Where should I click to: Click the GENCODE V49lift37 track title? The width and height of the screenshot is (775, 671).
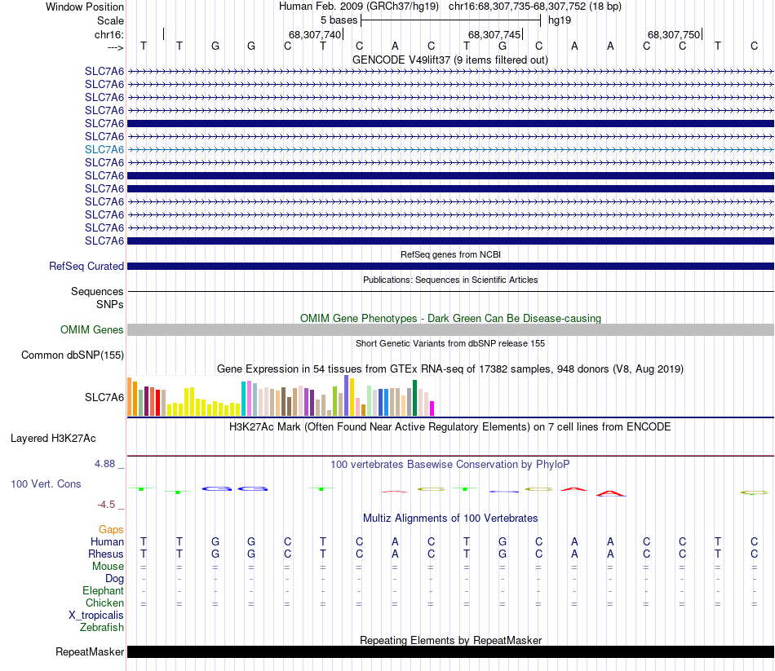pyautogui.click(x=449, y=60)
